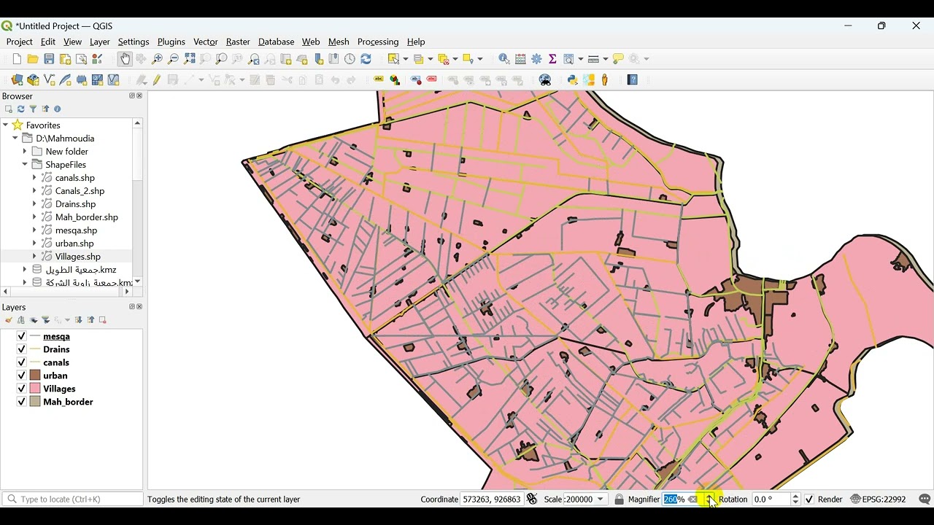Click the Zoom Out magnifier tool

(x=173, y=59)
